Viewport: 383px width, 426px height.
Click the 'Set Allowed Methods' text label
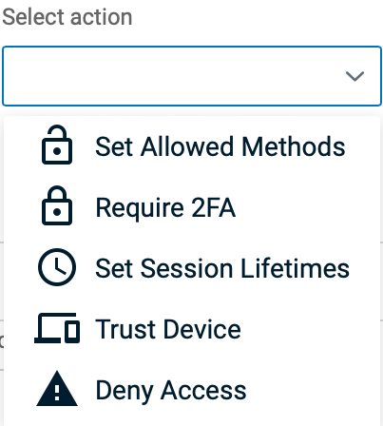click(220, 146)
